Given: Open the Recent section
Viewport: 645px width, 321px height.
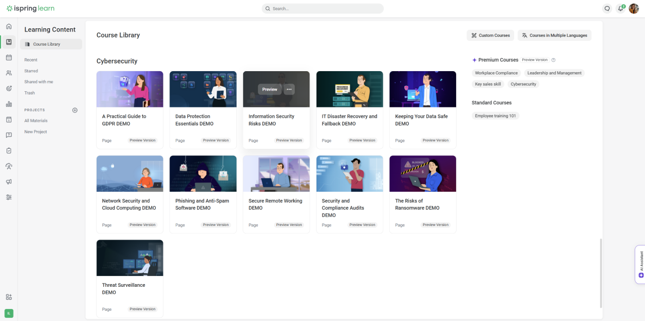Looking at the screenshot, I should coord(31,60).
